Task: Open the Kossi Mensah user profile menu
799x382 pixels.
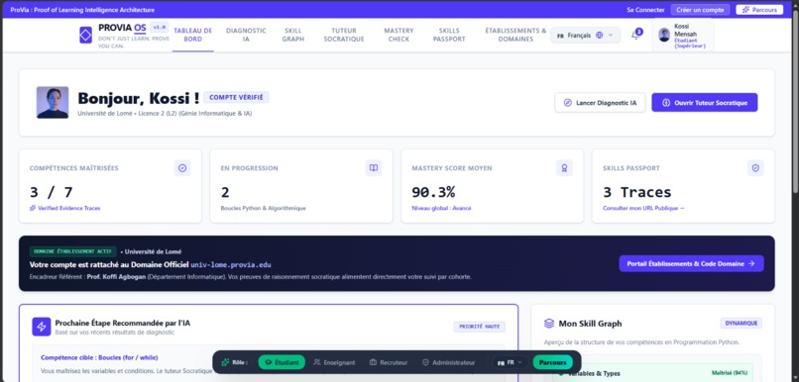Action: pos(682,35)
